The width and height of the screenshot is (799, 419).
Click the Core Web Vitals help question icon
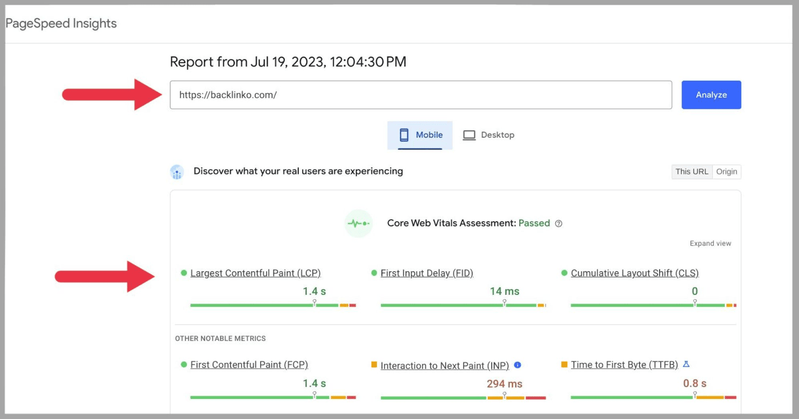point(559,223)
